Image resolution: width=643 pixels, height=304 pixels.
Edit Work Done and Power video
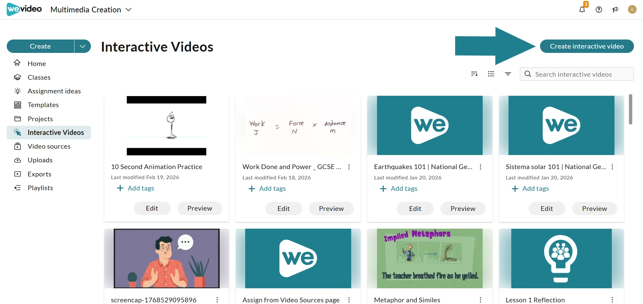[x=283, y=209]
